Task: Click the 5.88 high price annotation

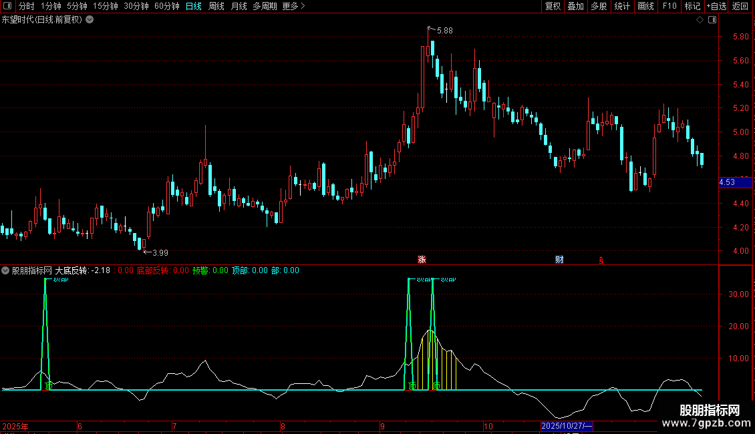Action: (445, 31)
